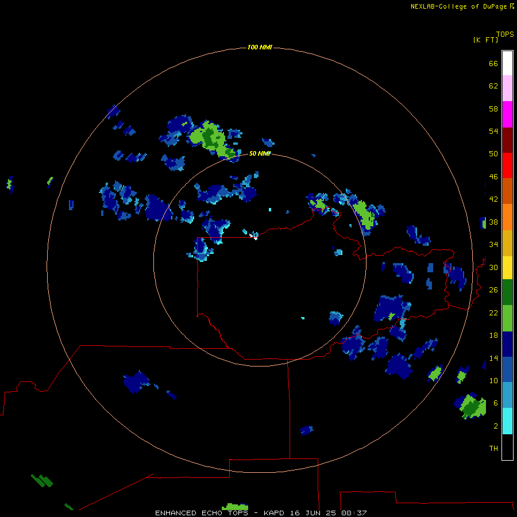Screen dimensions: 517x517
Task: Click the 50 NMI range ring label
Action: [260, 153]
